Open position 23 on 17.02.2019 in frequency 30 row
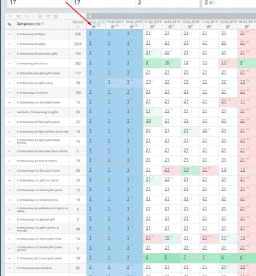Screen dimensions: 256x276 (x=148, y=82)
